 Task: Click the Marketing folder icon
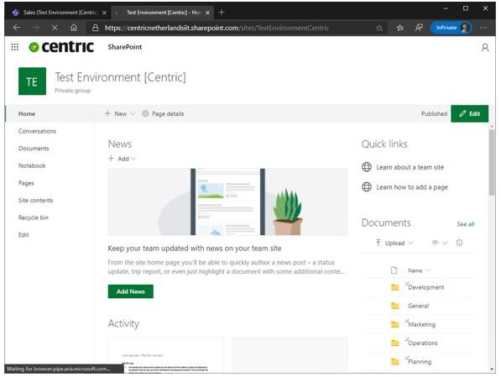(395, 324)
